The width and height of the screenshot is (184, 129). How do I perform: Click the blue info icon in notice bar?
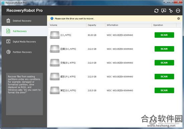(52, 18)
